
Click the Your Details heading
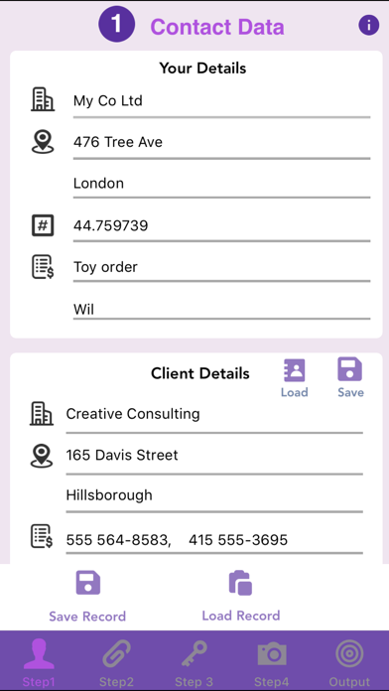pyautogui.click(x=202, y=69)
